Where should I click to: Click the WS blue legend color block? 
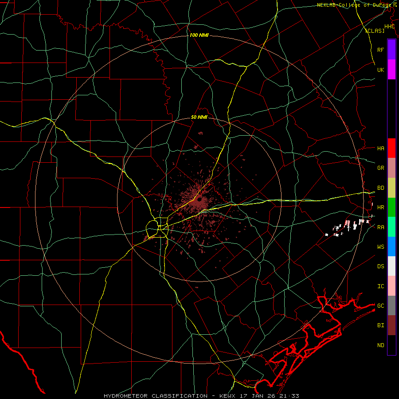coord(391,246)
